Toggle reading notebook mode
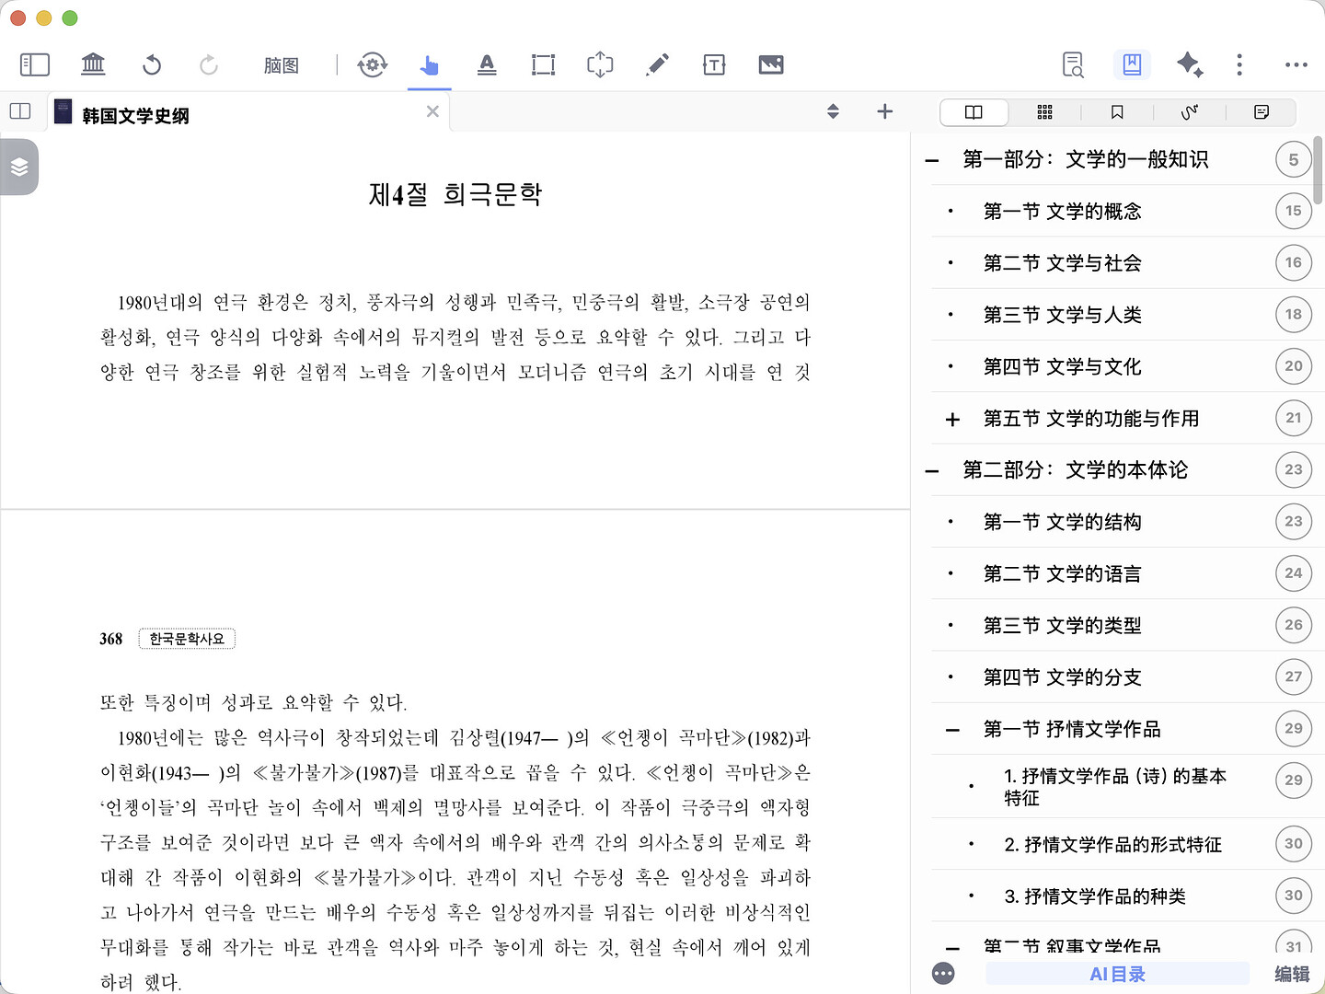This screenshot has height=994, width=1325. 1132,64
